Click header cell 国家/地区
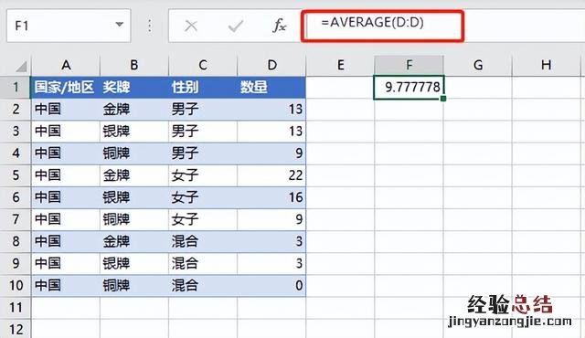Screen dimensions: 585x338 point(66,87)
